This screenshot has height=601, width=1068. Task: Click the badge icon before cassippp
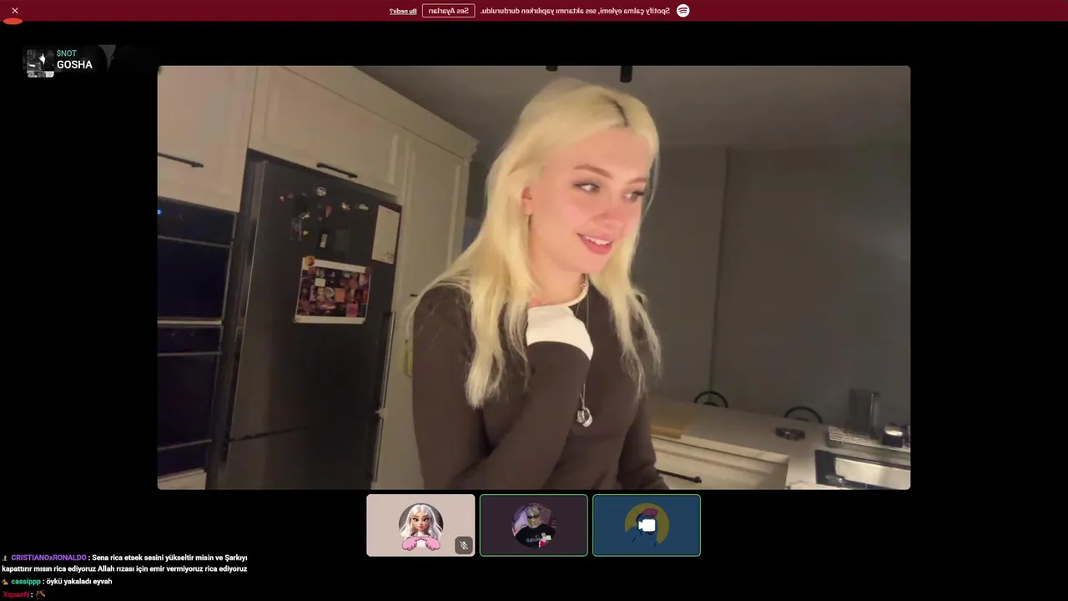5,582
